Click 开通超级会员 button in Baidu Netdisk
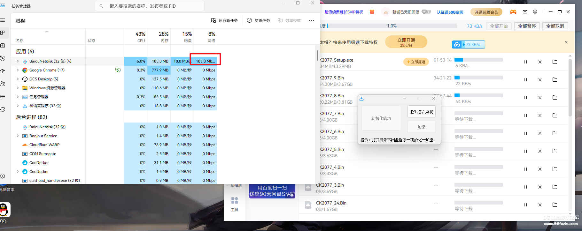 (x=486, y=12)
